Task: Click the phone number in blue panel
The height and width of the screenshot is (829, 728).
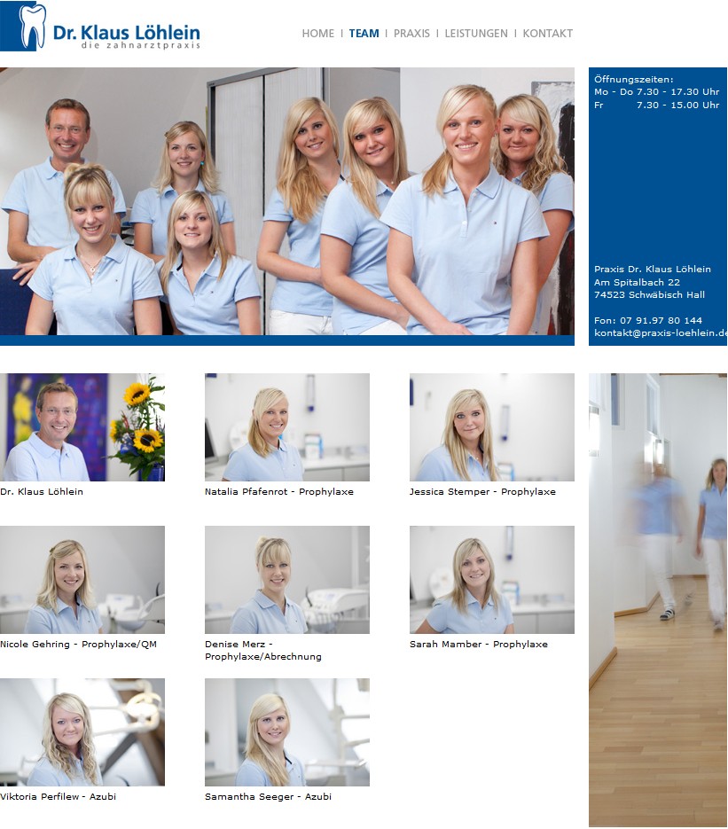Action: (647, 320)
